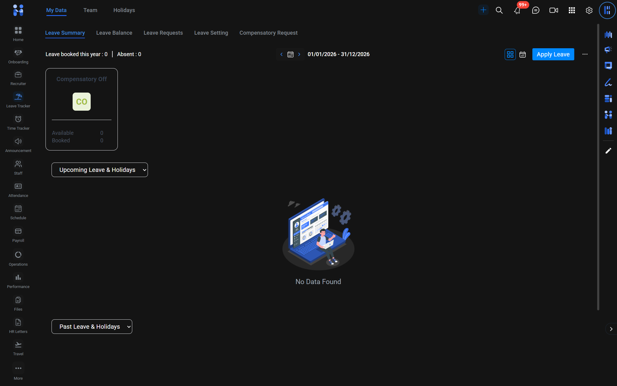Open the apps grid launcher icon
This screenshot has height=386, width=617.
pyautogui.click(x=572, y=10)
